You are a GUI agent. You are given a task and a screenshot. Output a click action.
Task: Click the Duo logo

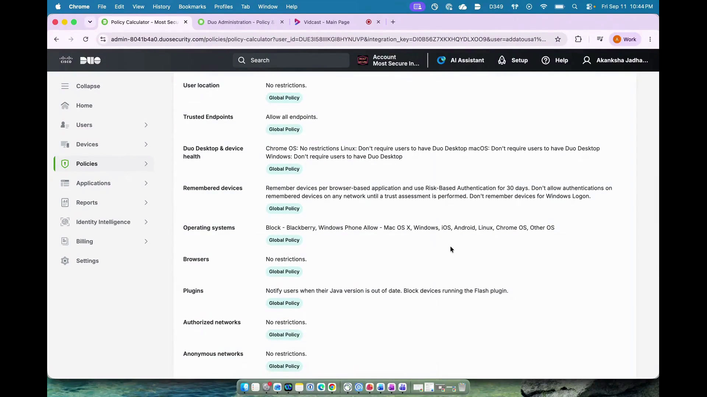coord(90,60)
